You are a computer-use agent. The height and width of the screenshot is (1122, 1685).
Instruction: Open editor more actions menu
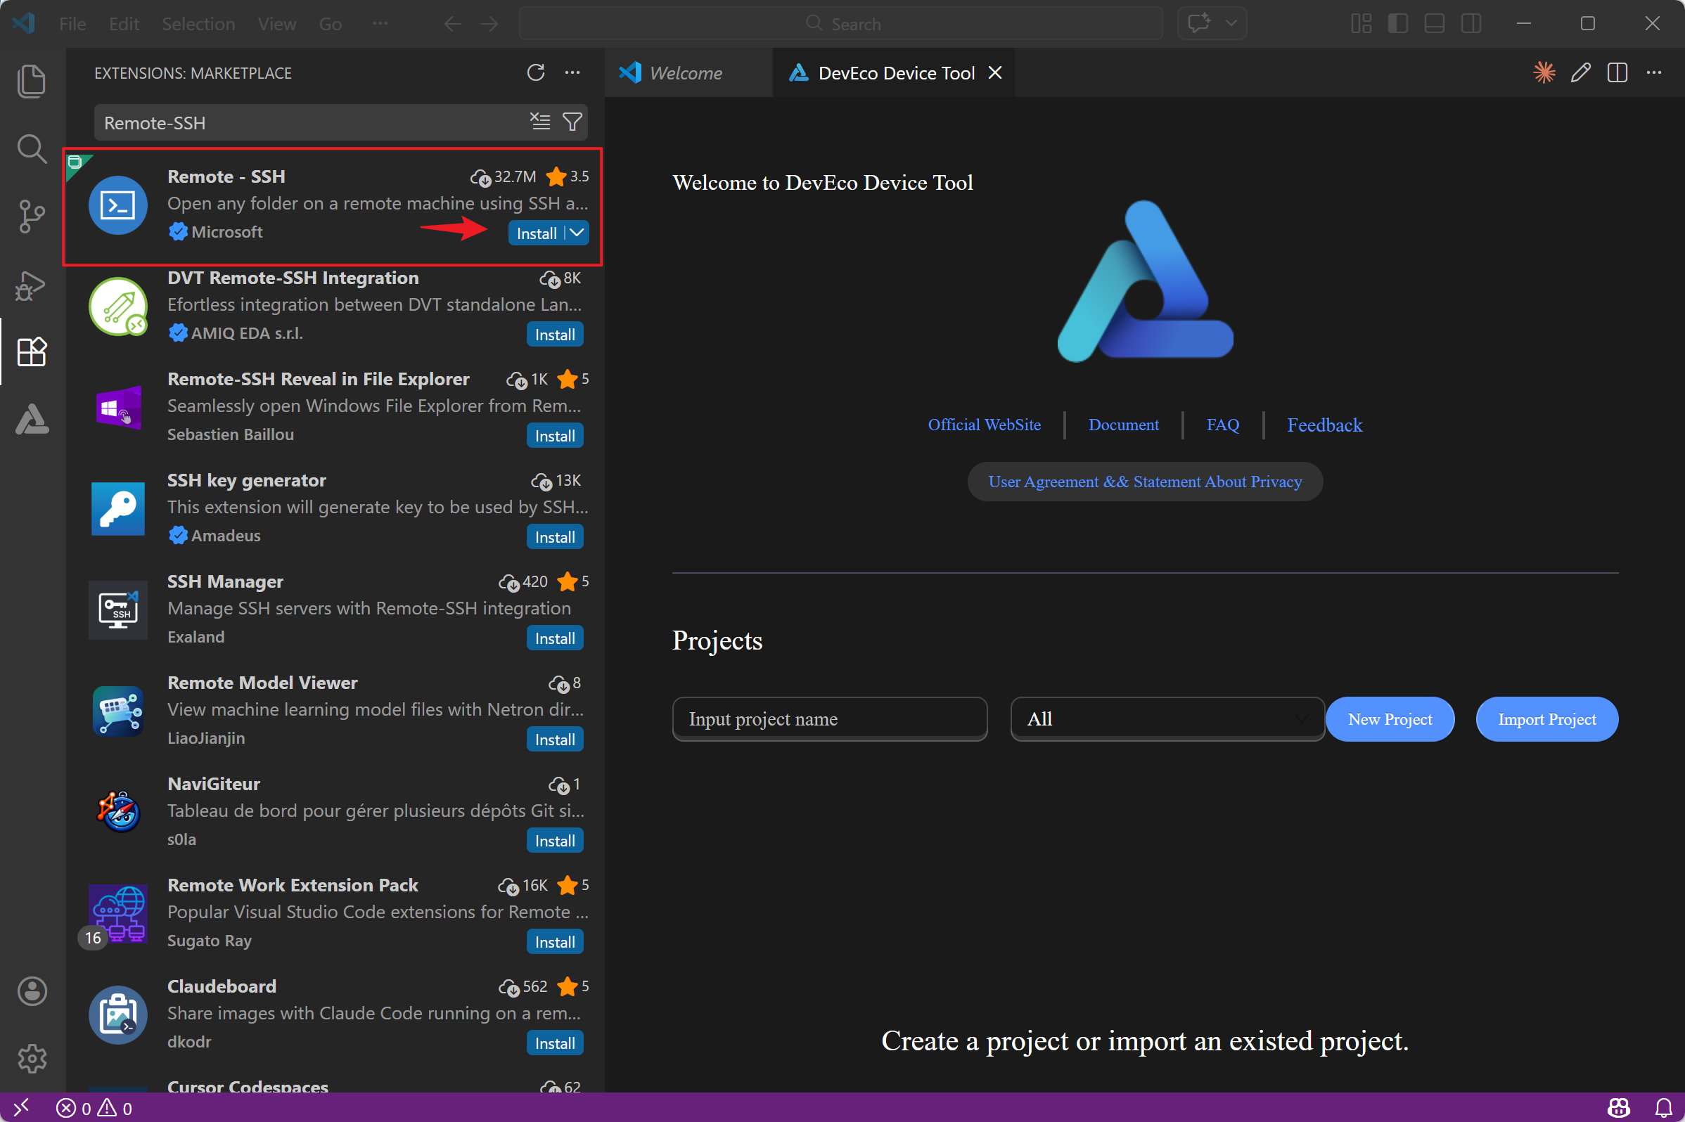(1653, 72)
